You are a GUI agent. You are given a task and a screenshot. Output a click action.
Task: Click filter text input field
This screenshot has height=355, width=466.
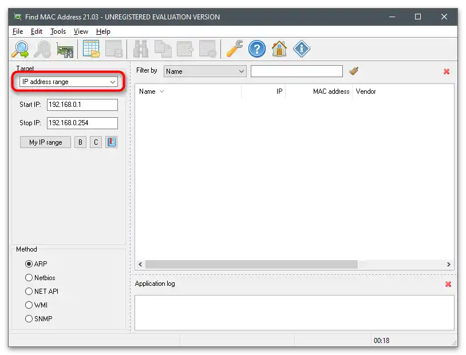[297, 71]
